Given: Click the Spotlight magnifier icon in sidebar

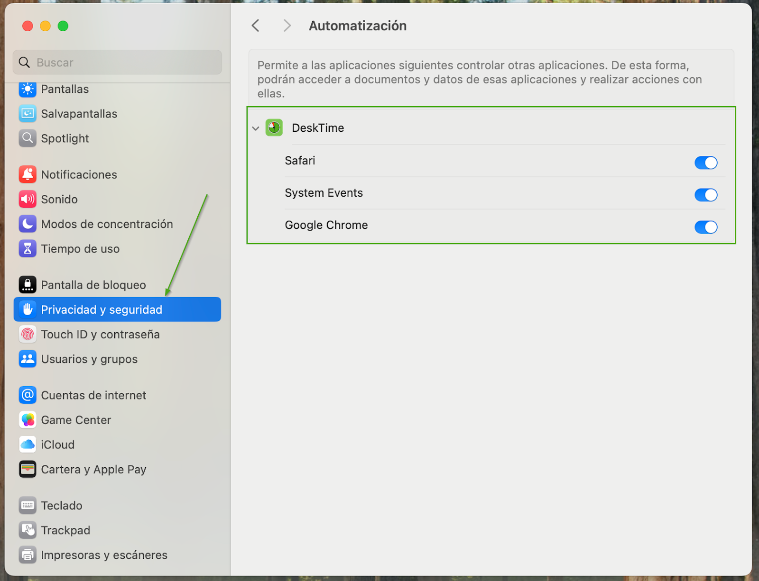Looking at the screenshot, I should (x=28, y=138).
